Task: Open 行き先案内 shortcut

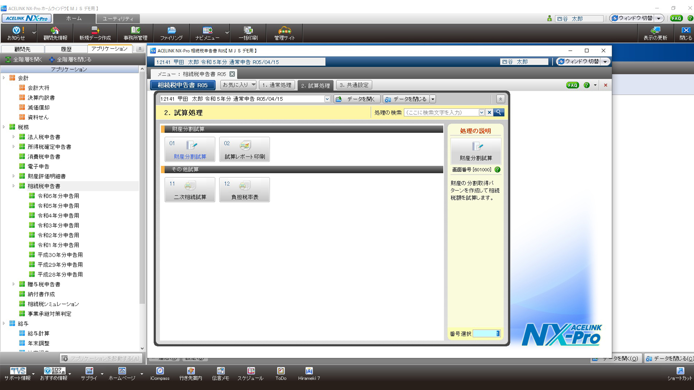Action: [x=191, y=374]
